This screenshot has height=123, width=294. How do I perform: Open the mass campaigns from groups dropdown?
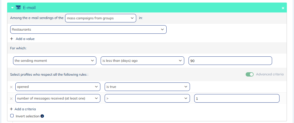click(x=101, y=18)
